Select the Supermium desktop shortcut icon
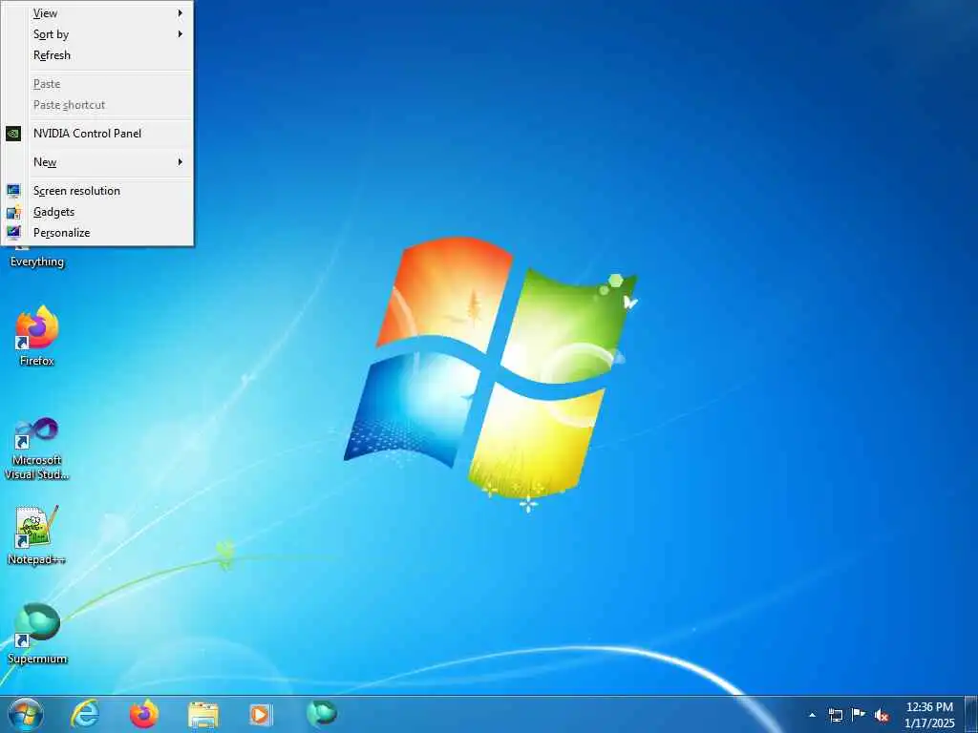Screen dimensions: 978x733 (37, 625)
